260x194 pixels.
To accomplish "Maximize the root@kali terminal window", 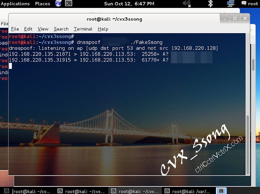I will pyautogui.click(x=235, y=18).
